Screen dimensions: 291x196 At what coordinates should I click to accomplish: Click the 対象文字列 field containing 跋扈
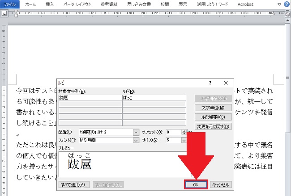[90, 98]
